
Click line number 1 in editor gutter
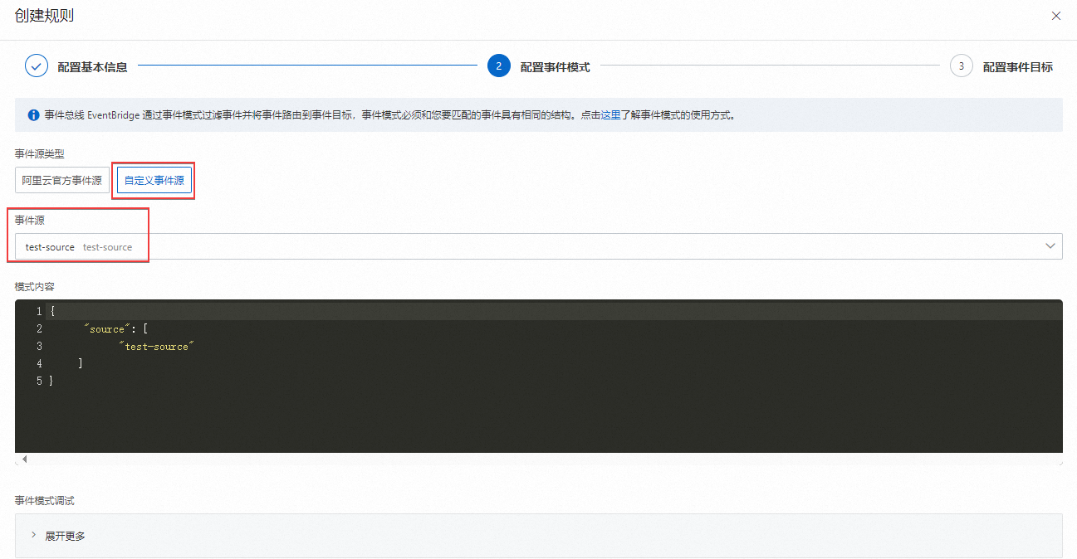[x=39, y=312]
